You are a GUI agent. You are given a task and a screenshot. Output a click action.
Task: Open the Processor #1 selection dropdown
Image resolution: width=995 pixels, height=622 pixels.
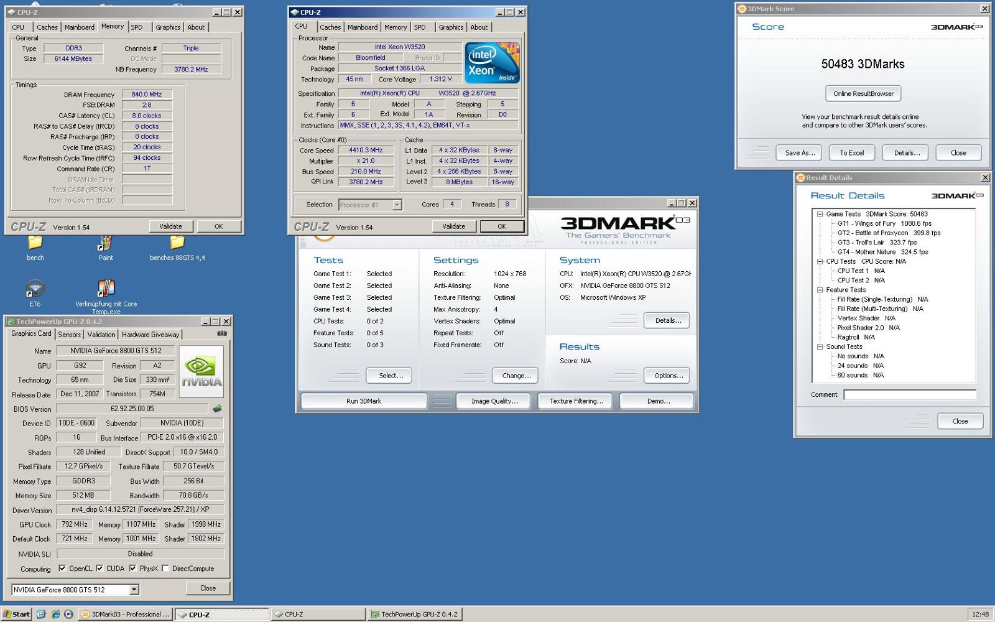tap(397, 205)
